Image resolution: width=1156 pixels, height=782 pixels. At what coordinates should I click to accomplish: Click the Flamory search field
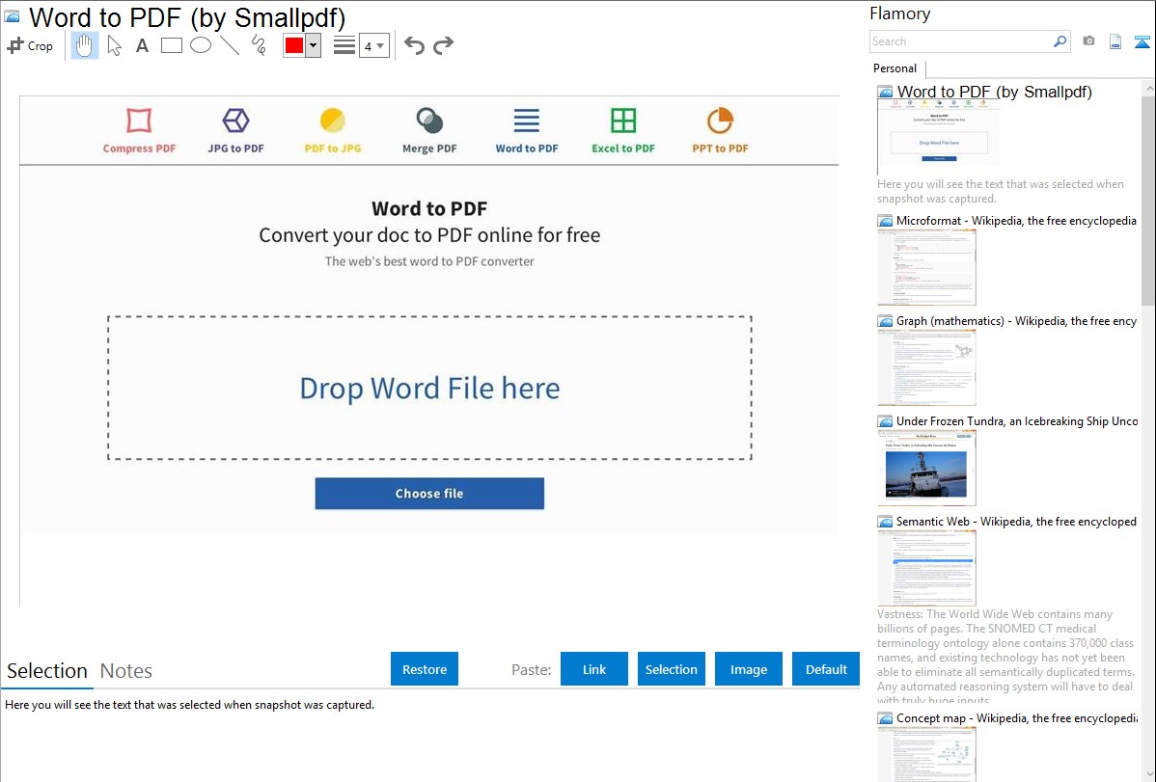tap(961, 41)
